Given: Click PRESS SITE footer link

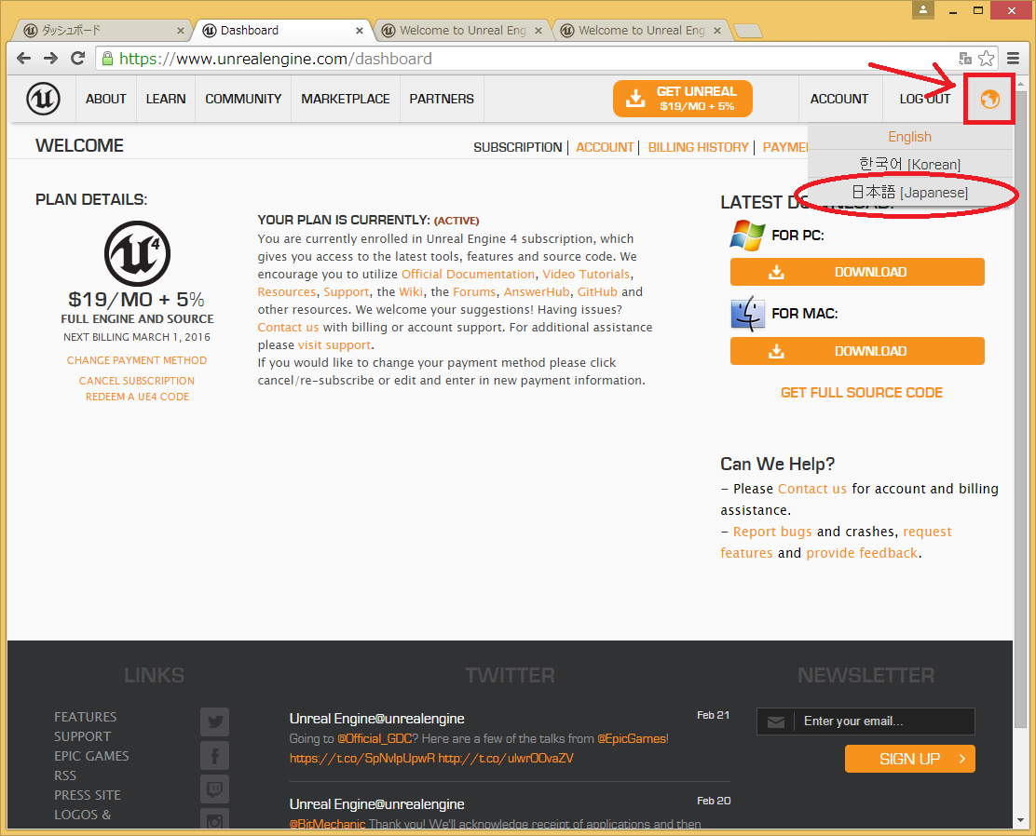Looking at the screenshot, I should (x=88, y=795).
